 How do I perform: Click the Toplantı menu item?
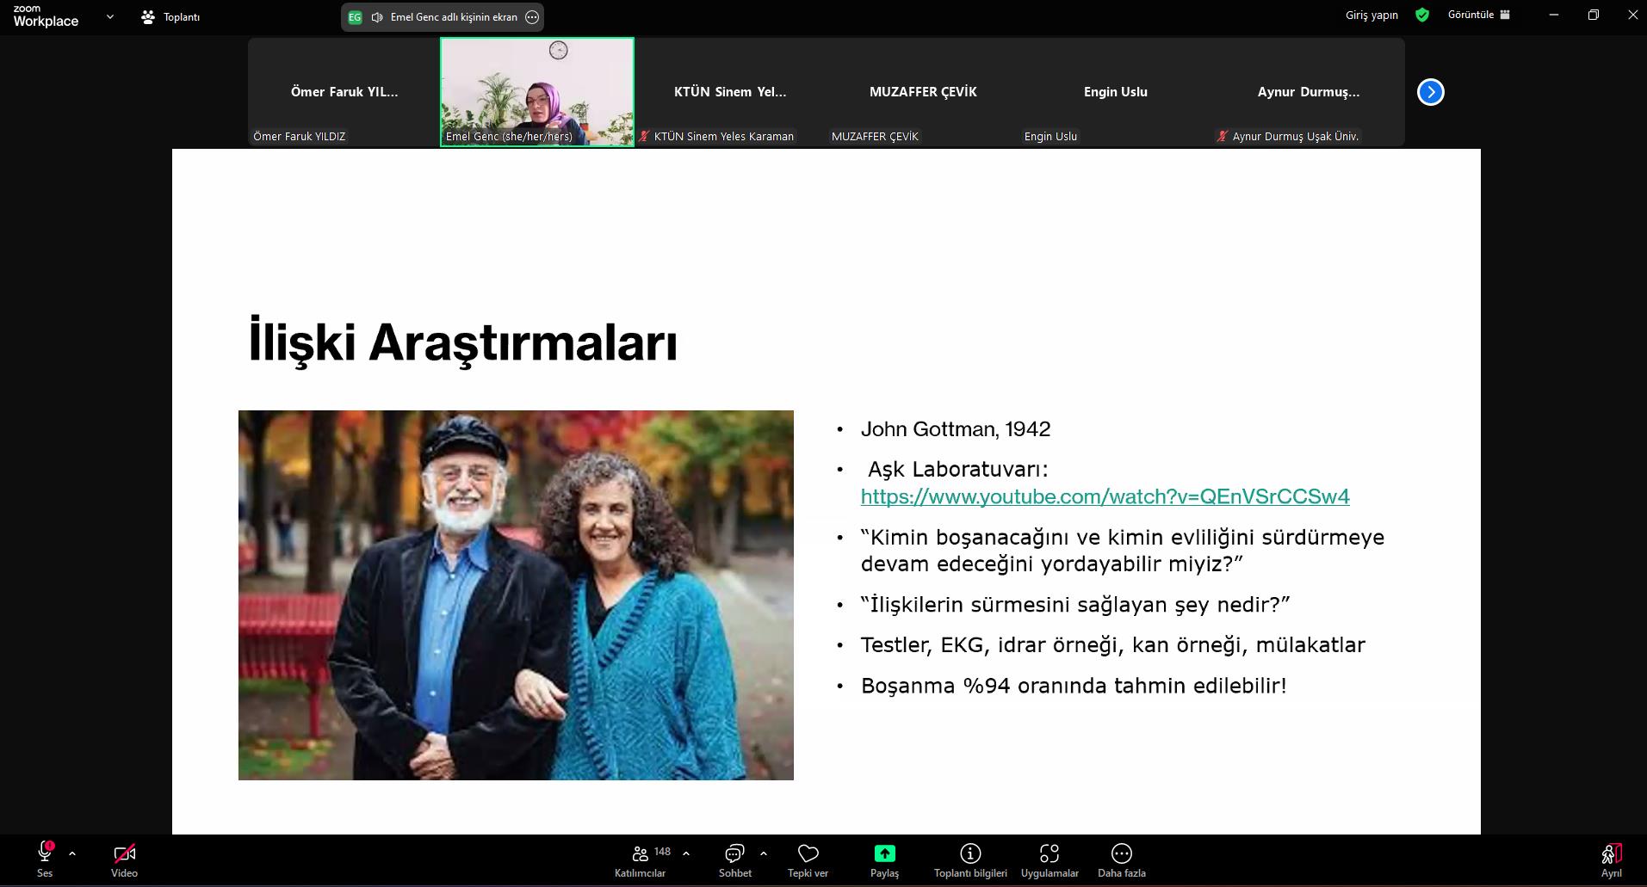point(170,16)
